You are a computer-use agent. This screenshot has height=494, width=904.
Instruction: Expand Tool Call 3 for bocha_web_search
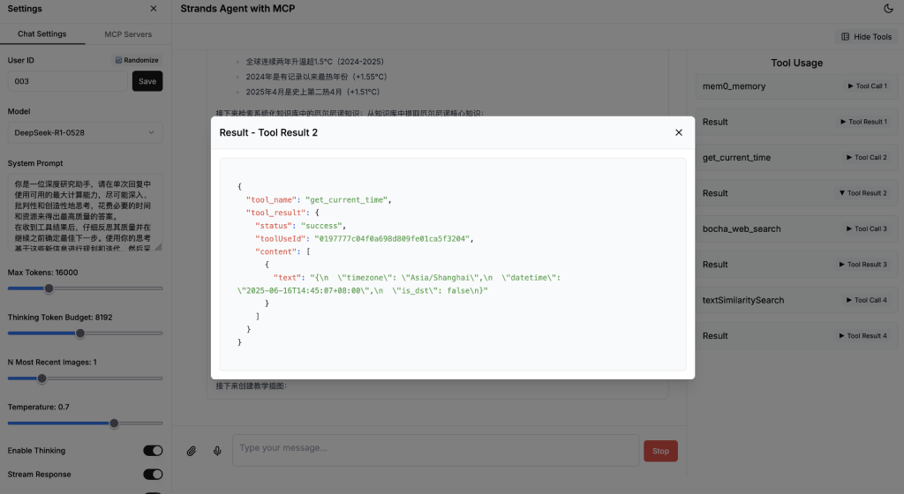click(867, 229)
